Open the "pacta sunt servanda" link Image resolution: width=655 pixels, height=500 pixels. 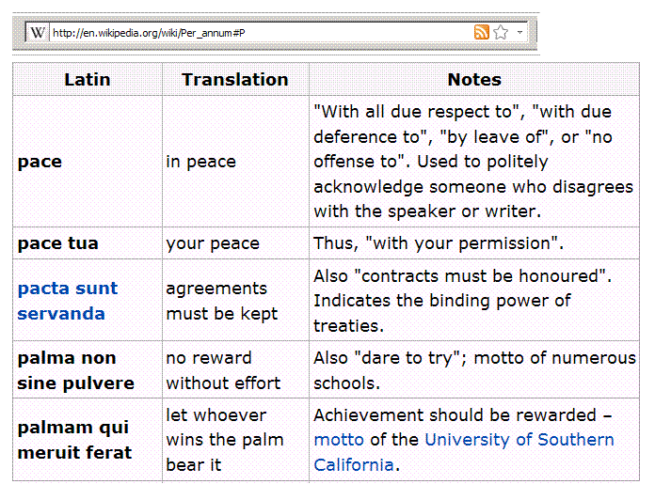coord(67,301)
